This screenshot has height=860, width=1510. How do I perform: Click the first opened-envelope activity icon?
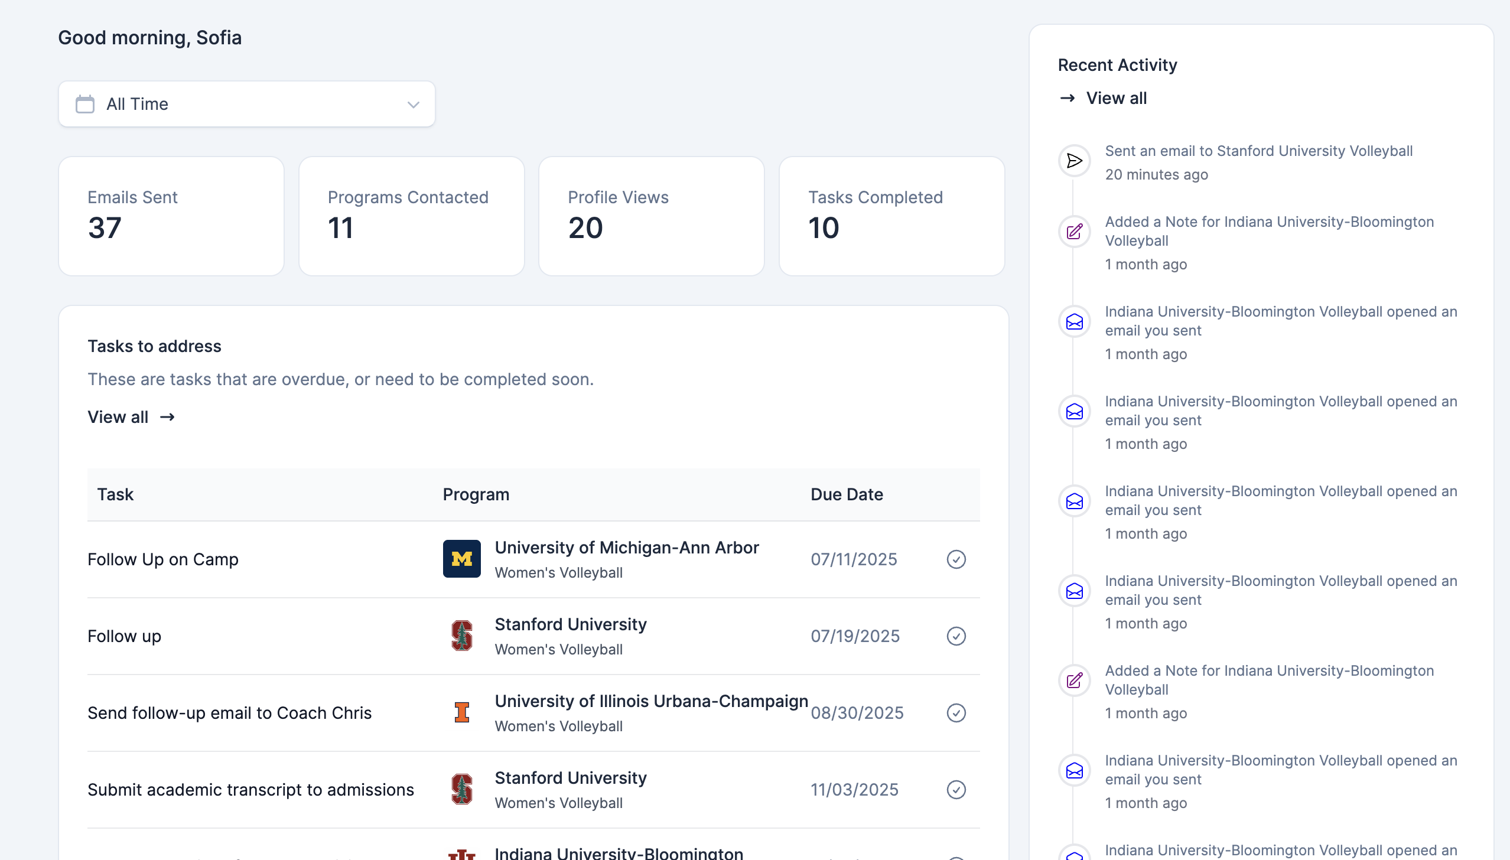[x=1074, y=322]
